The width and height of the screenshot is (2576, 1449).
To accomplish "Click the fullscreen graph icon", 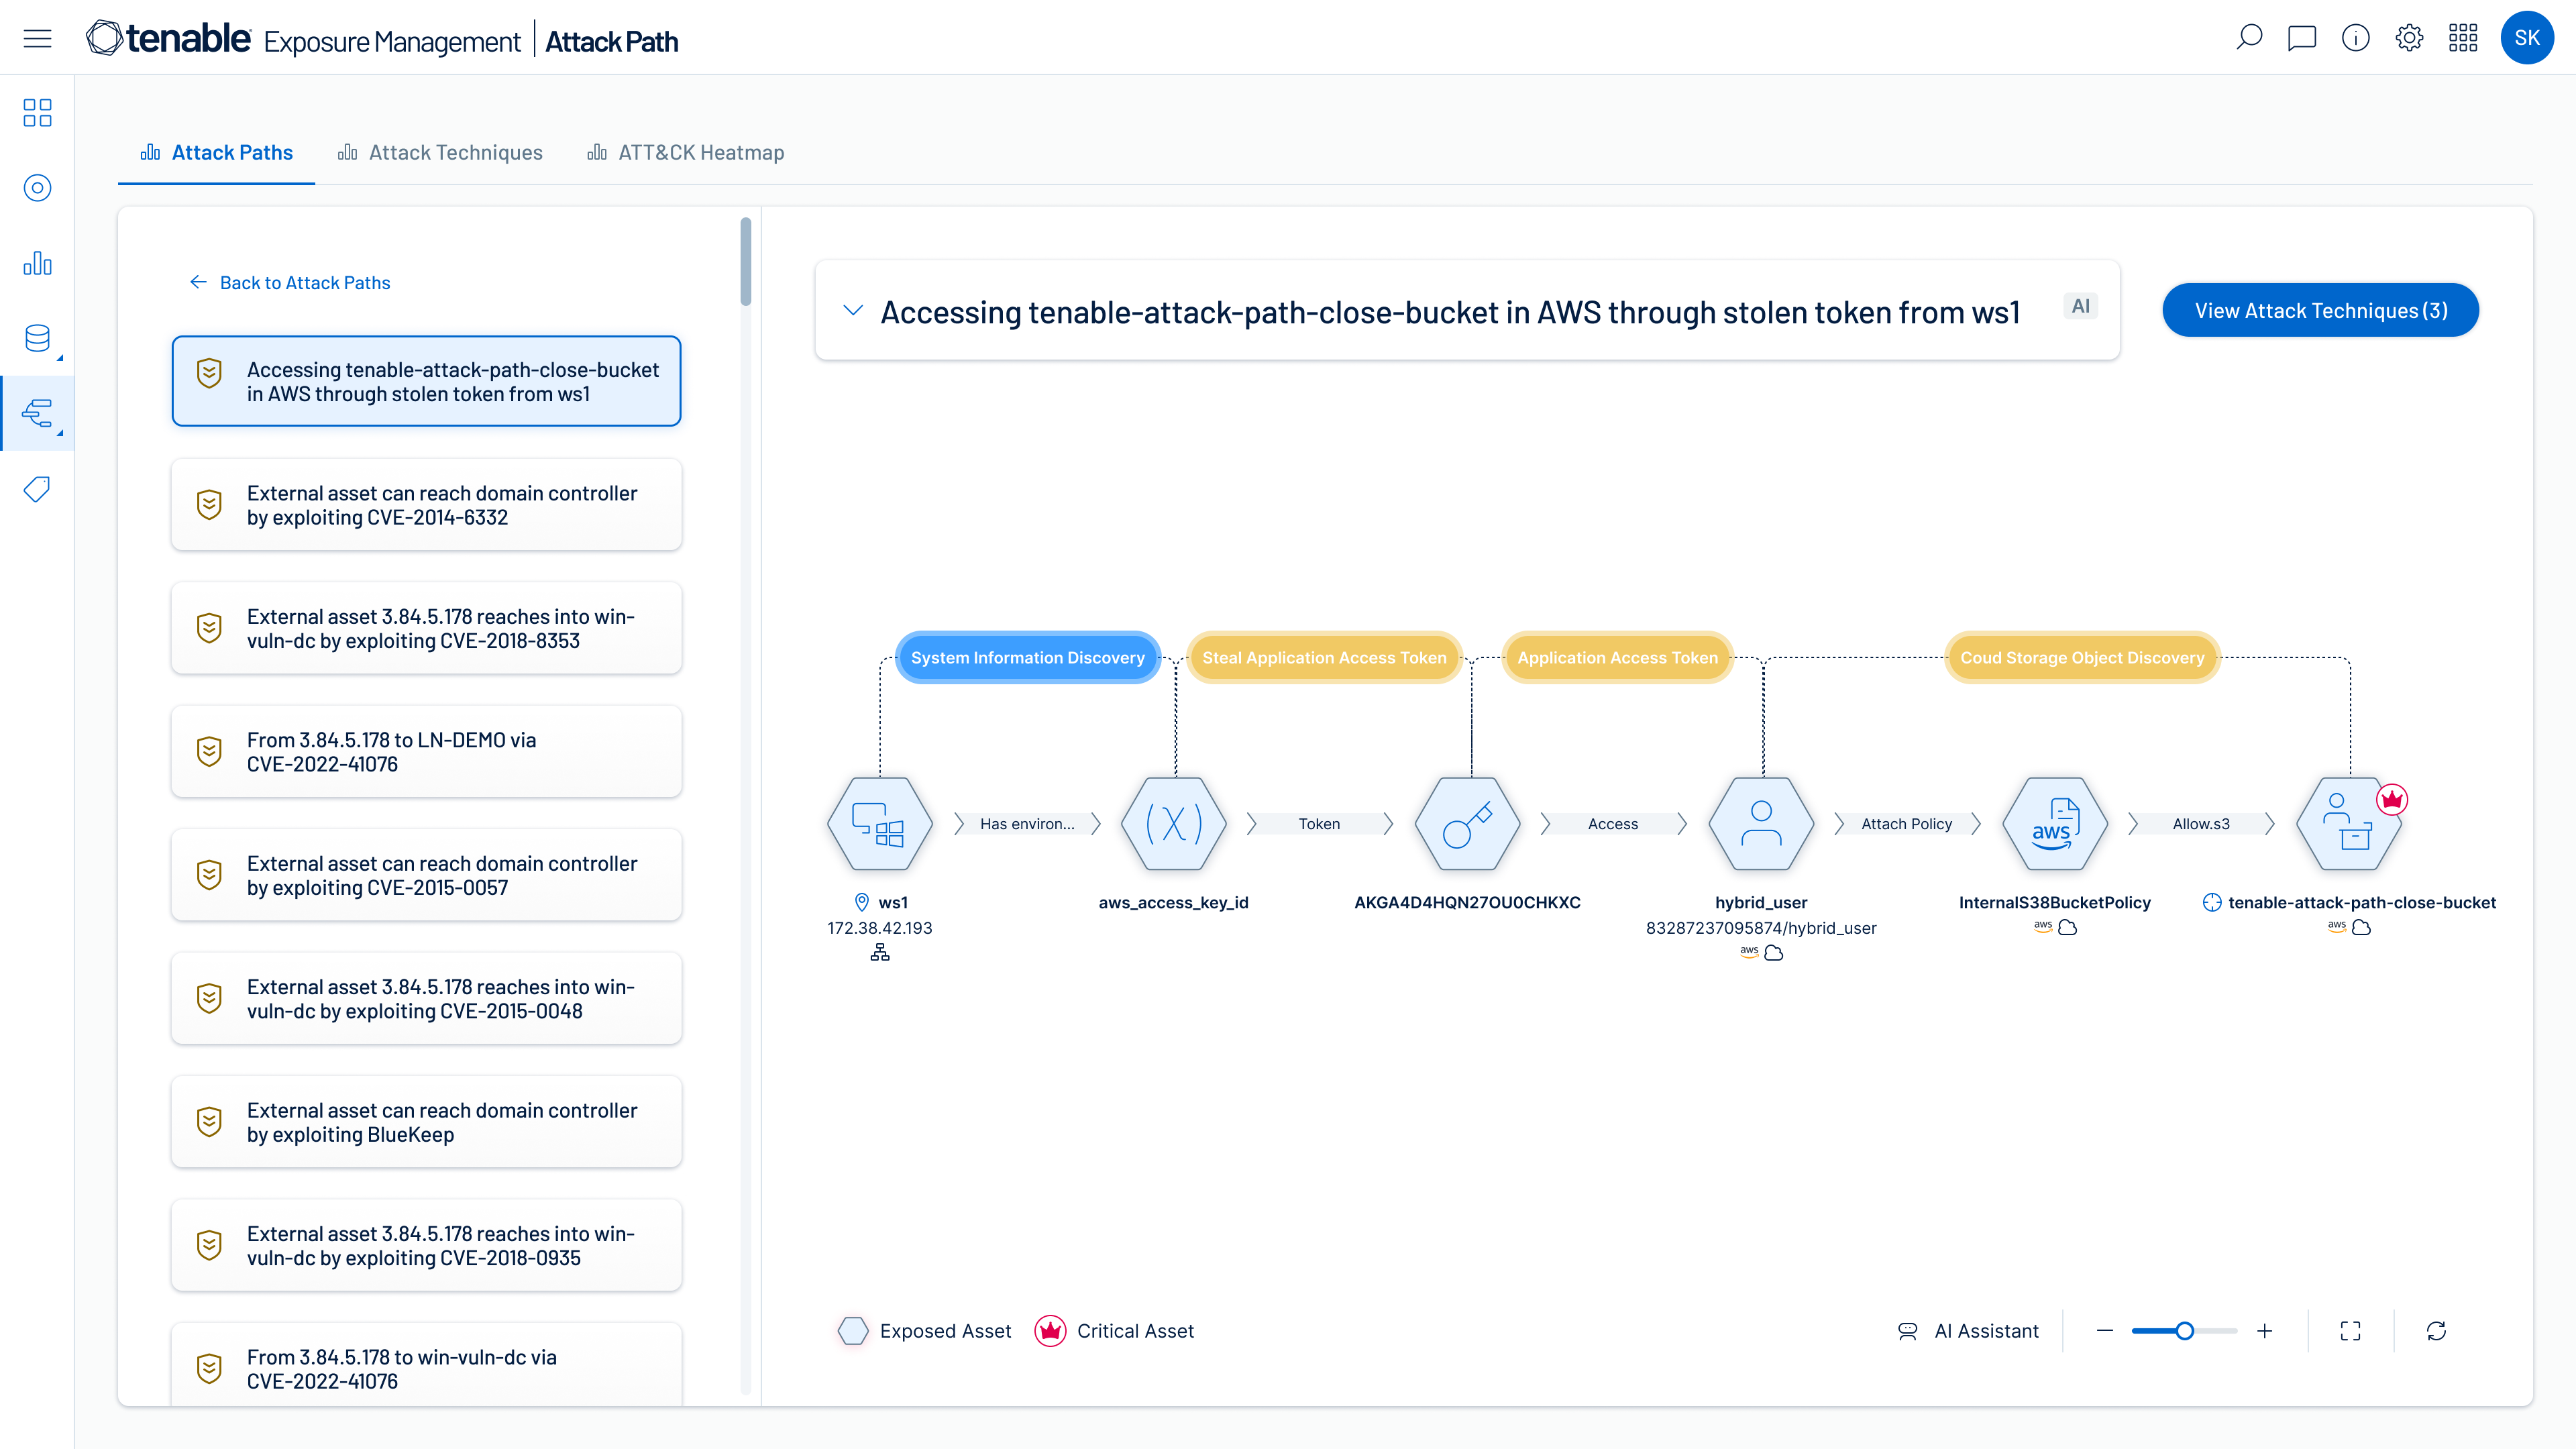I will pyautogui.click(x=2350, y=1331).
